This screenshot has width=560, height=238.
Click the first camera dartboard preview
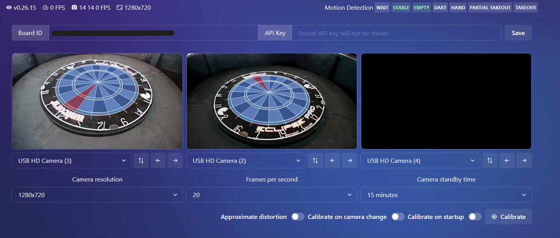[x=97, y=101]
